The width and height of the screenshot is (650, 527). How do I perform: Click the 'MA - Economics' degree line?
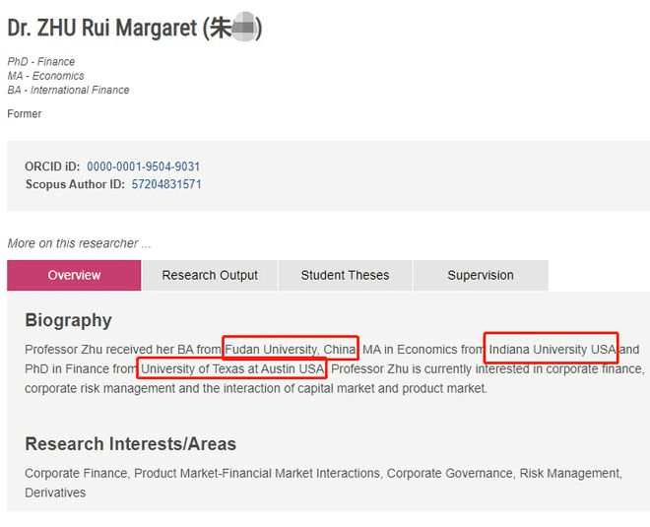click(x=45, y=76)
